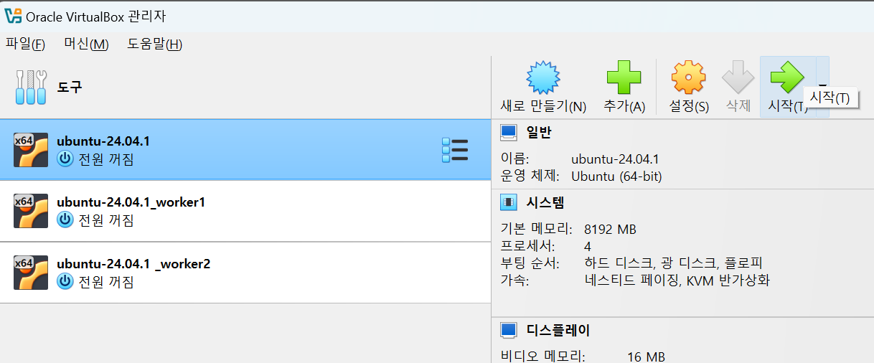Expand the dropdown arrow beside 시작(T)

click(x=822, y=88)
